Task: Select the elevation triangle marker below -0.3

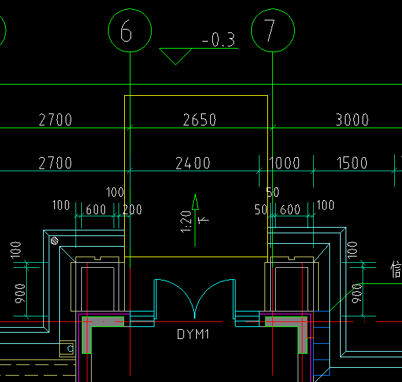Action: [176, 56]
